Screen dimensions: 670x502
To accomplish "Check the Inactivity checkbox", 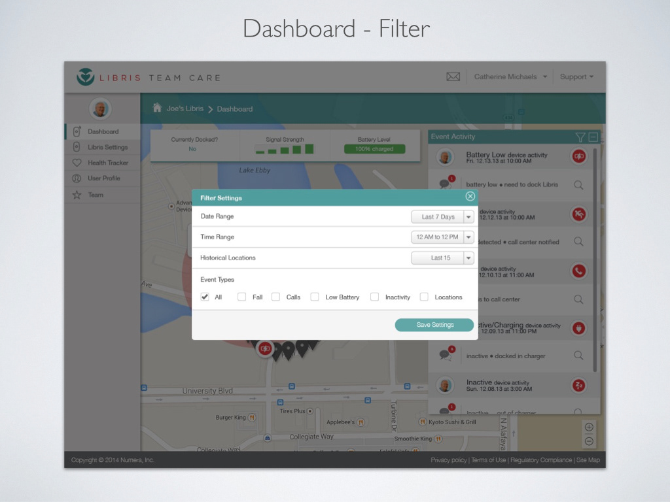I will (x=375, y=297).
